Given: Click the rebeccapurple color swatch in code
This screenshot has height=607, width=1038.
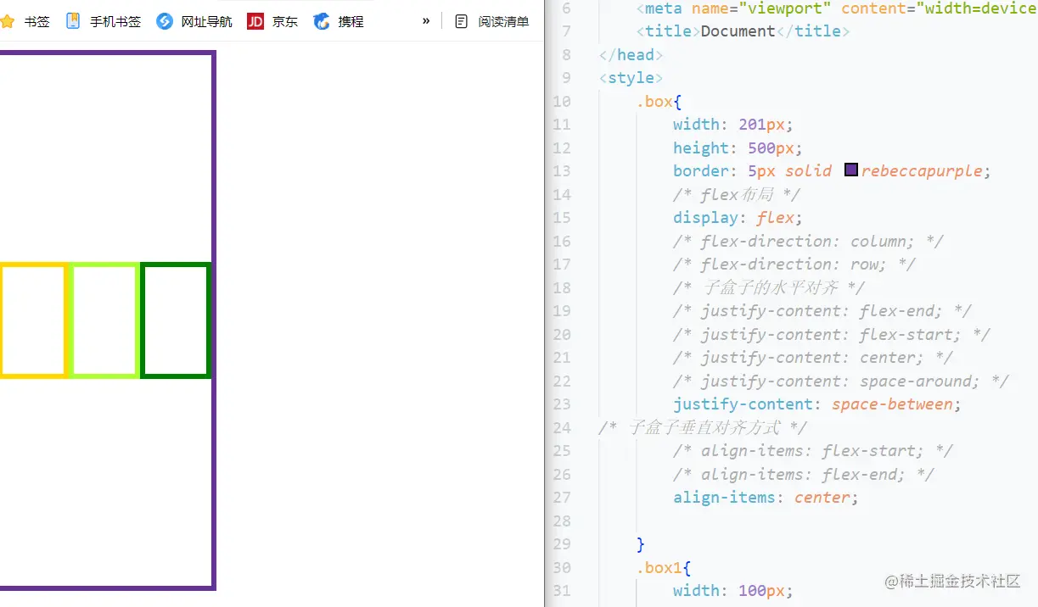Looking at the screenshot, I should click(851, 170).
